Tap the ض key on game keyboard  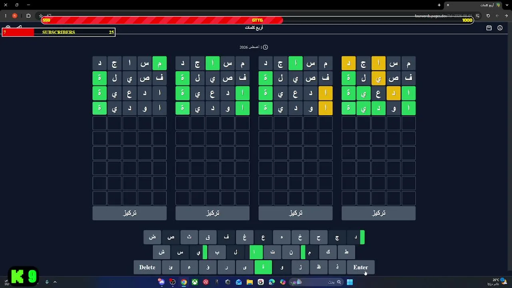[152, 237]
